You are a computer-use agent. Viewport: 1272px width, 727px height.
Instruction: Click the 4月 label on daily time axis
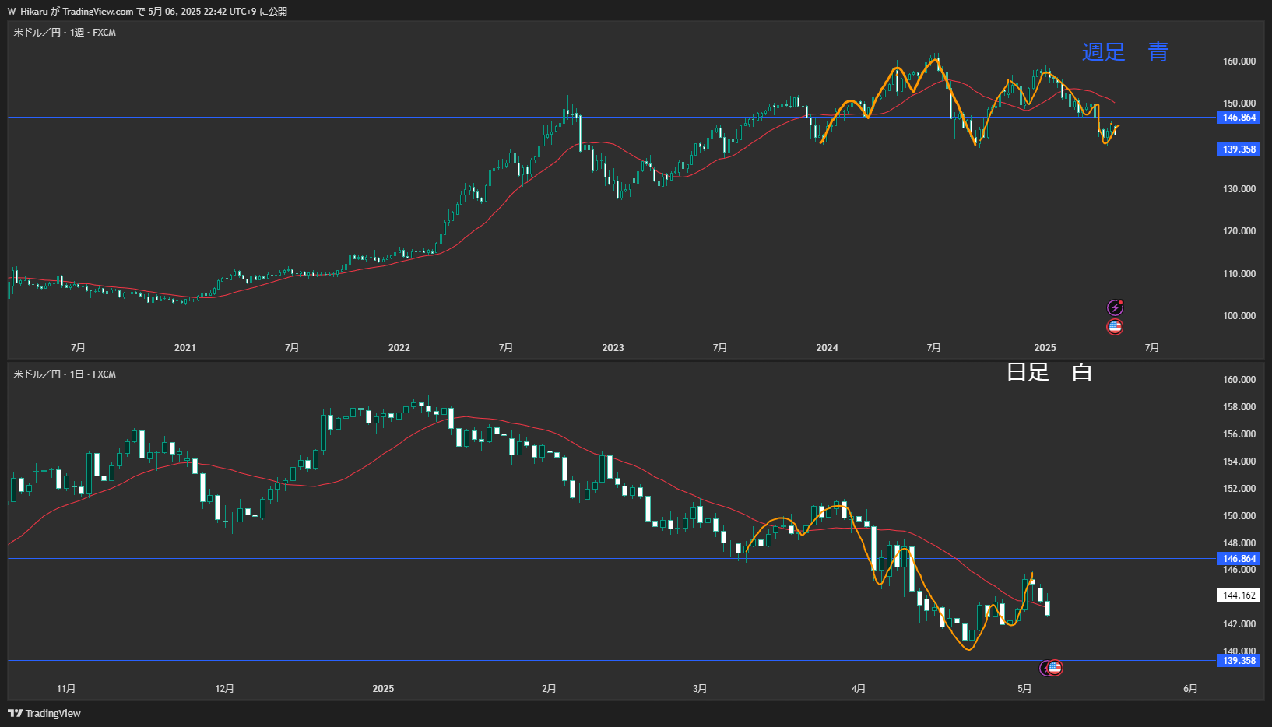[859, 689]
